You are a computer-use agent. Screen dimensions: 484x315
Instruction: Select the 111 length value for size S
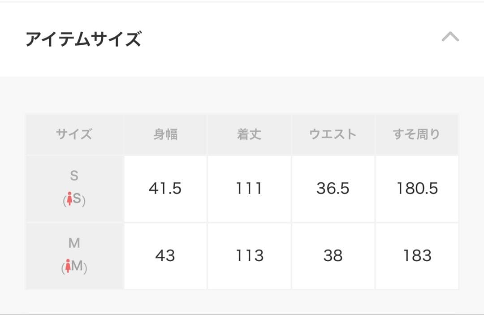(249, 188)
